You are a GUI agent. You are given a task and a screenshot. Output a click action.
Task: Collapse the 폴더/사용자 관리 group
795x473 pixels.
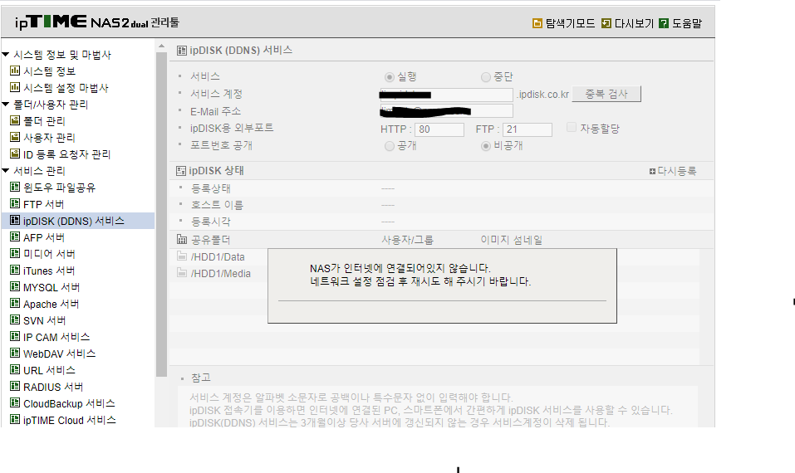6,105
